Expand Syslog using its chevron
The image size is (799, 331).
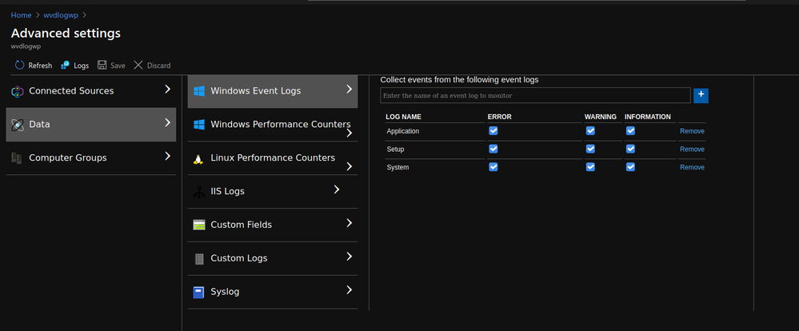point(350,290)
